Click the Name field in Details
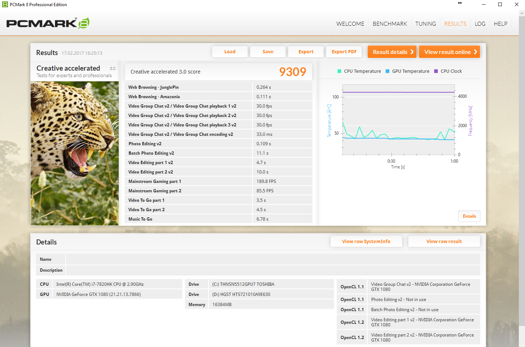The width and height of the screenshot is (525, 347). (273, 259)
